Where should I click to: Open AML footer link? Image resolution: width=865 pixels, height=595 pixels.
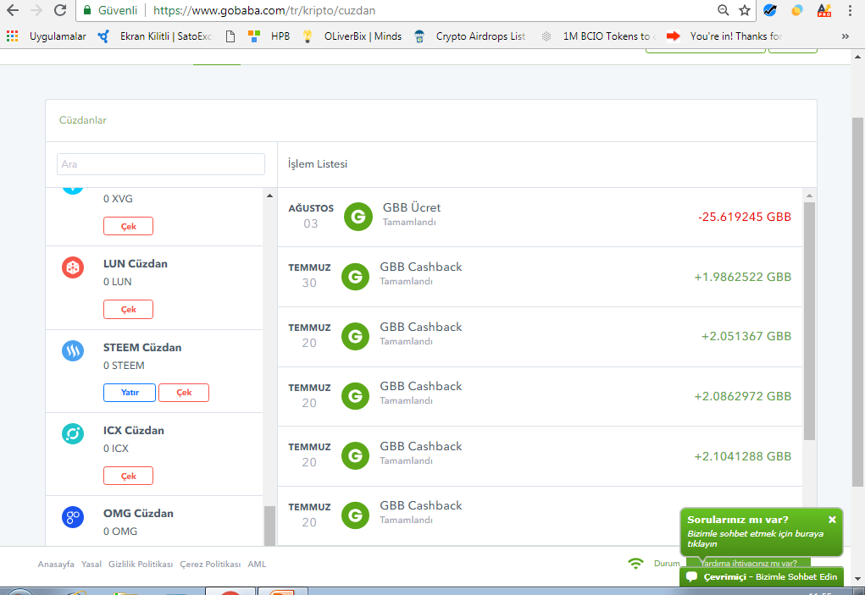tap(257, 565)
